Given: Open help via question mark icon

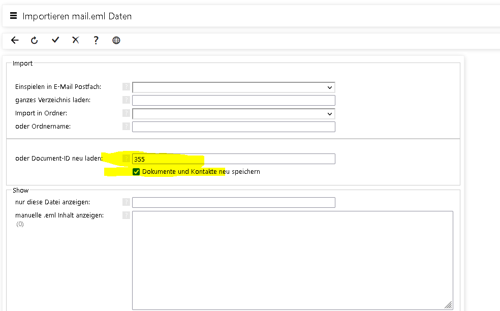Looking at the screenshot, I should click(96, 40).
